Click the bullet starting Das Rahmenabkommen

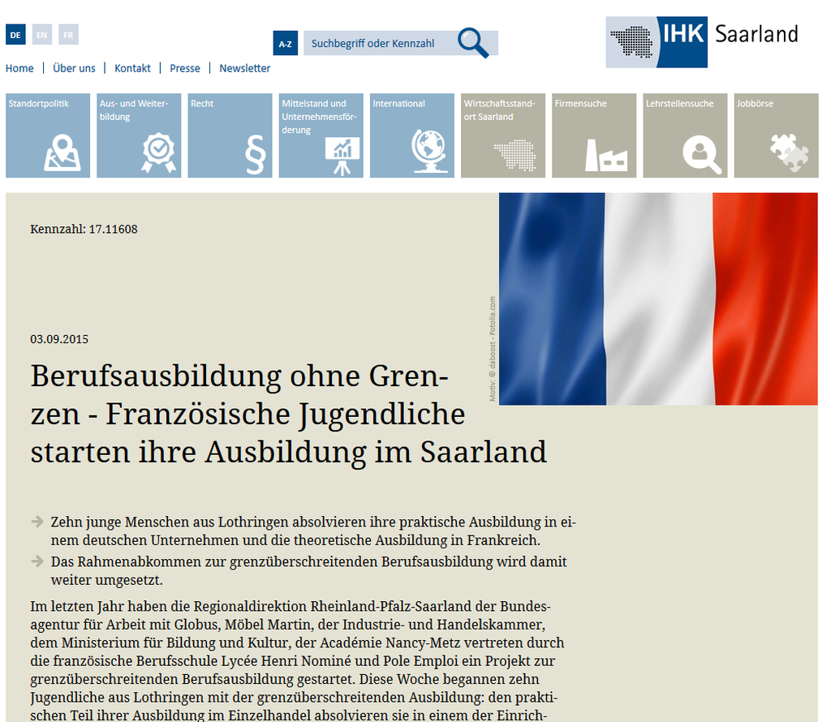(309, 571)
